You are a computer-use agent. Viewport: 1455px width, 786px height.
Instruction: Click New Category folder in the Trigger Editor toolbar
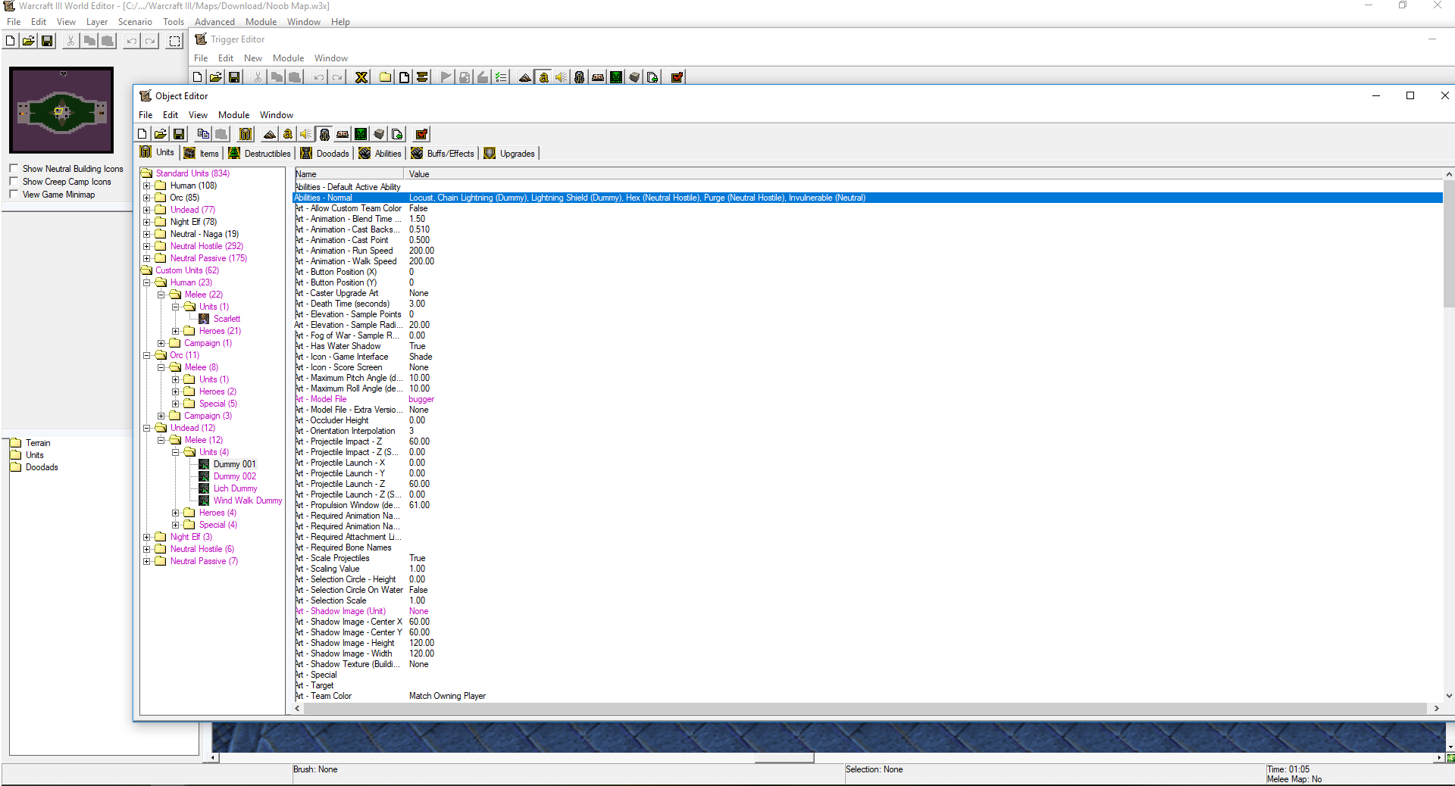coord(386,77)
